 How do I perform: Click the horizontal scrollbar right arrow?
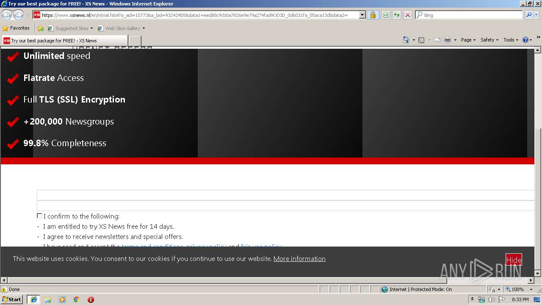[x=531, y=280]
